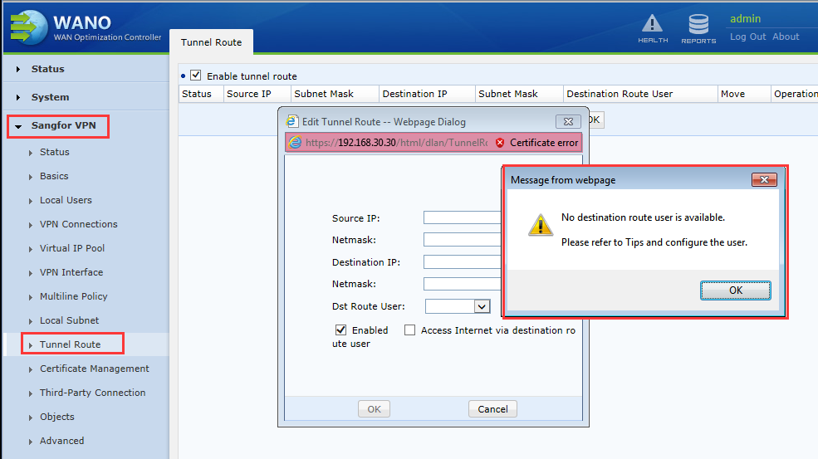Screen dimensions: 818x459
Task: Check Access Internet via destination route user
Action: (410, 330)
